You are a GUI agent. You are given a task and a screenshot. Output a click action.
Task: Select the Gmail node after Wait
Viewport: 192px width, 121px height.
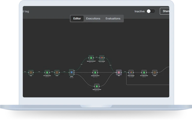(x=131, y=72)
